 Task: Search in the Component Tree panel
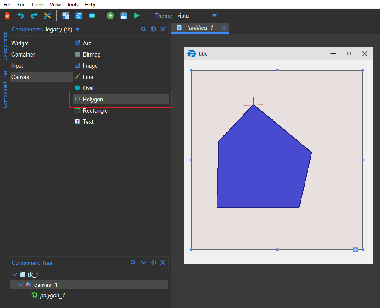coord(133,262)
